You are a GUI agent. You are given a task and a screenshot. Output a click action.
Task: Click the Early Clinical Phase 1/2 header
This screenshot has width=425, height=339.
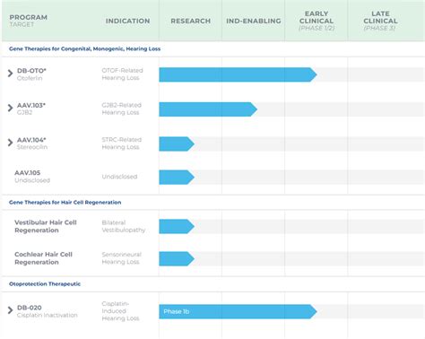point(317,21)
